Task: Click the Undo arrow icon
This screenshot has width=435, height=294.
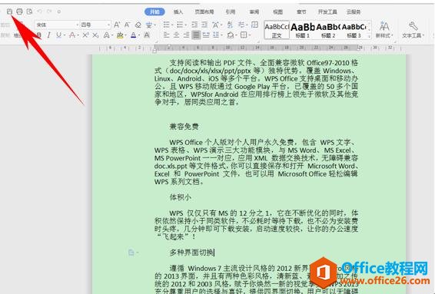Action: (x=39, y=12)
